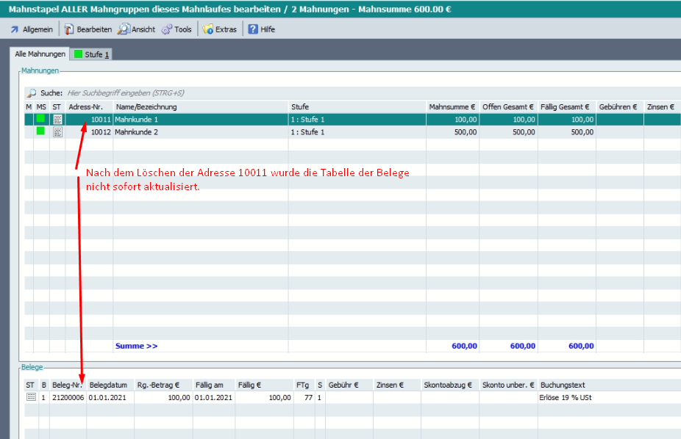The height and width of the screenshot is (439, 681).
Task: Click the green MS square for Mahnkunde 2
Action: click(40, 131)
